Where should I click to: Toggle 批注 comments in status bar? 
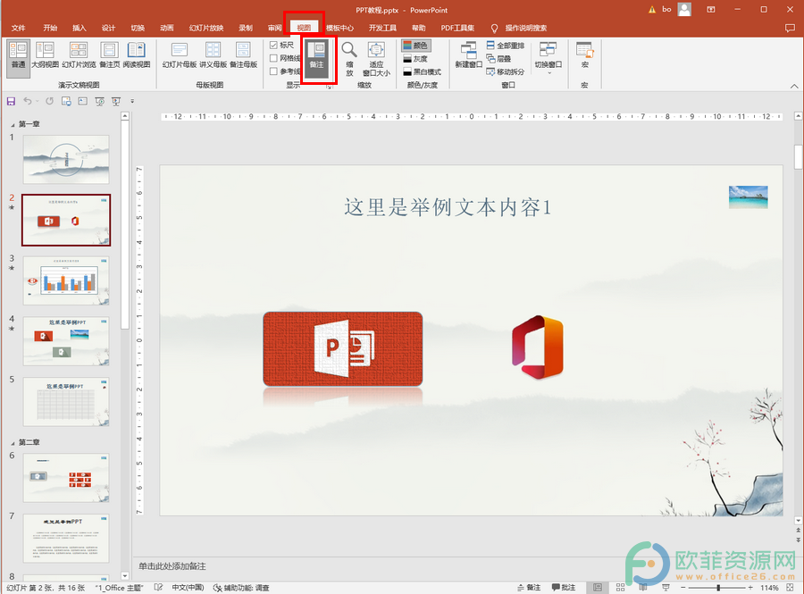564,588
